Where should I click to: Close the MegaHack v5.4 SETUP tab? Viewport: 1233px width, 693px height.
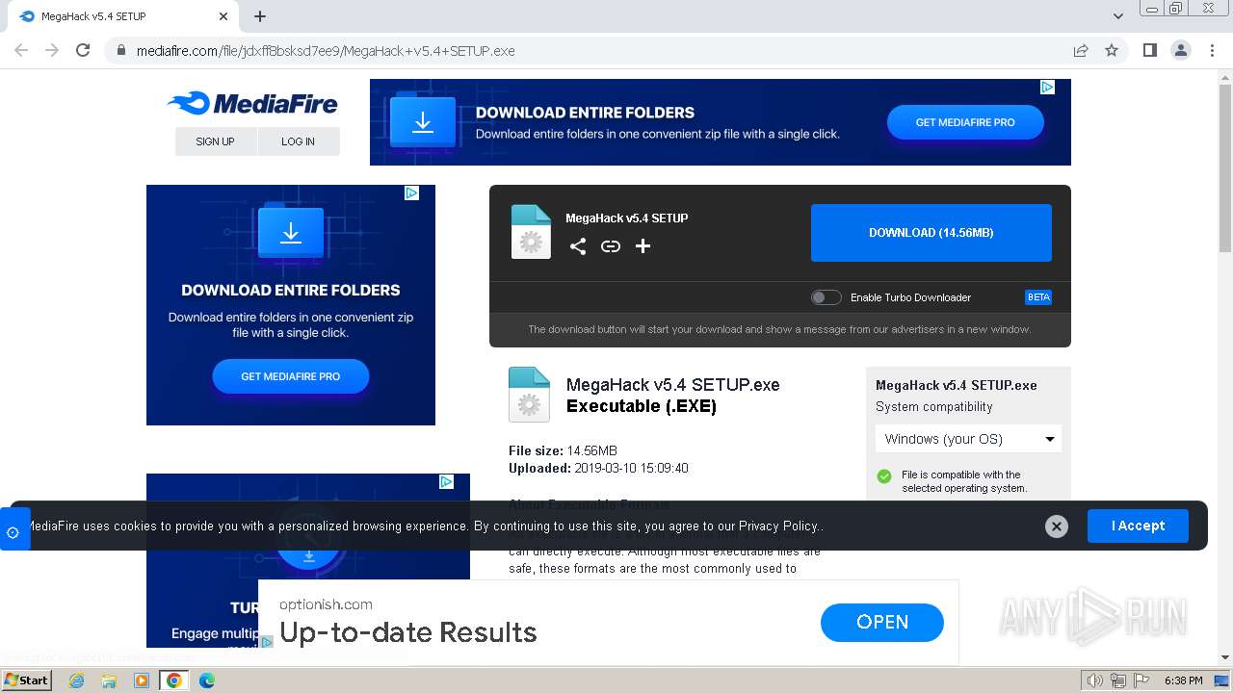click(223, 16)
